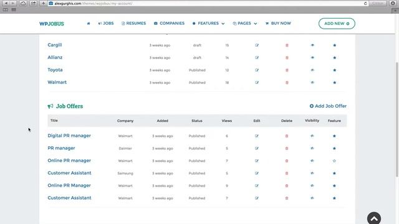Click star for Daimler PR manager job

click(334, 148)
